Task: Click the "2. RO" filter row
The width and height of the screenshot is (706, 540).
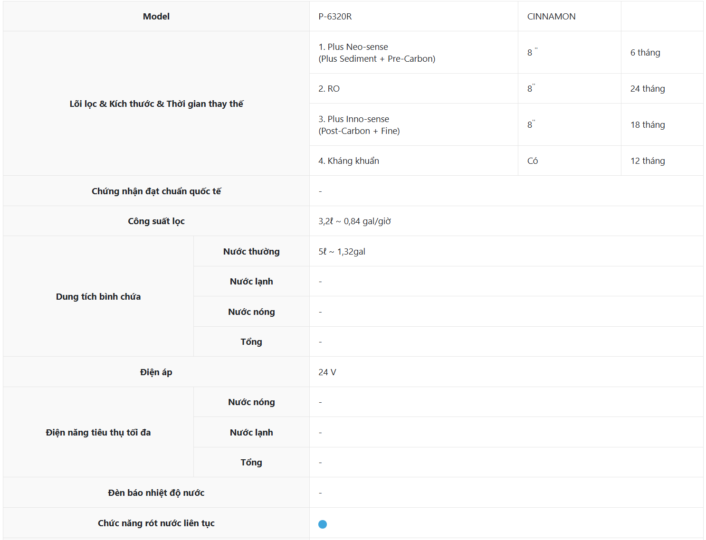Action: click(329, 89)
